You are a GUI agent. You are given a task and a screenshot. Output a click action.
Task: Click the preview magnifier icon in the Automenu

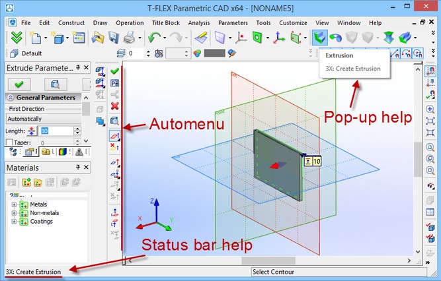[x=114, y=121]
